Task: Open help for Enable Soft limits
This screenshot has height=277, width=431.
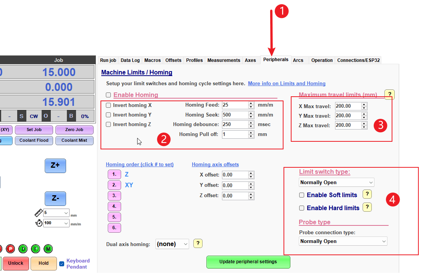Action: (367, 194)
